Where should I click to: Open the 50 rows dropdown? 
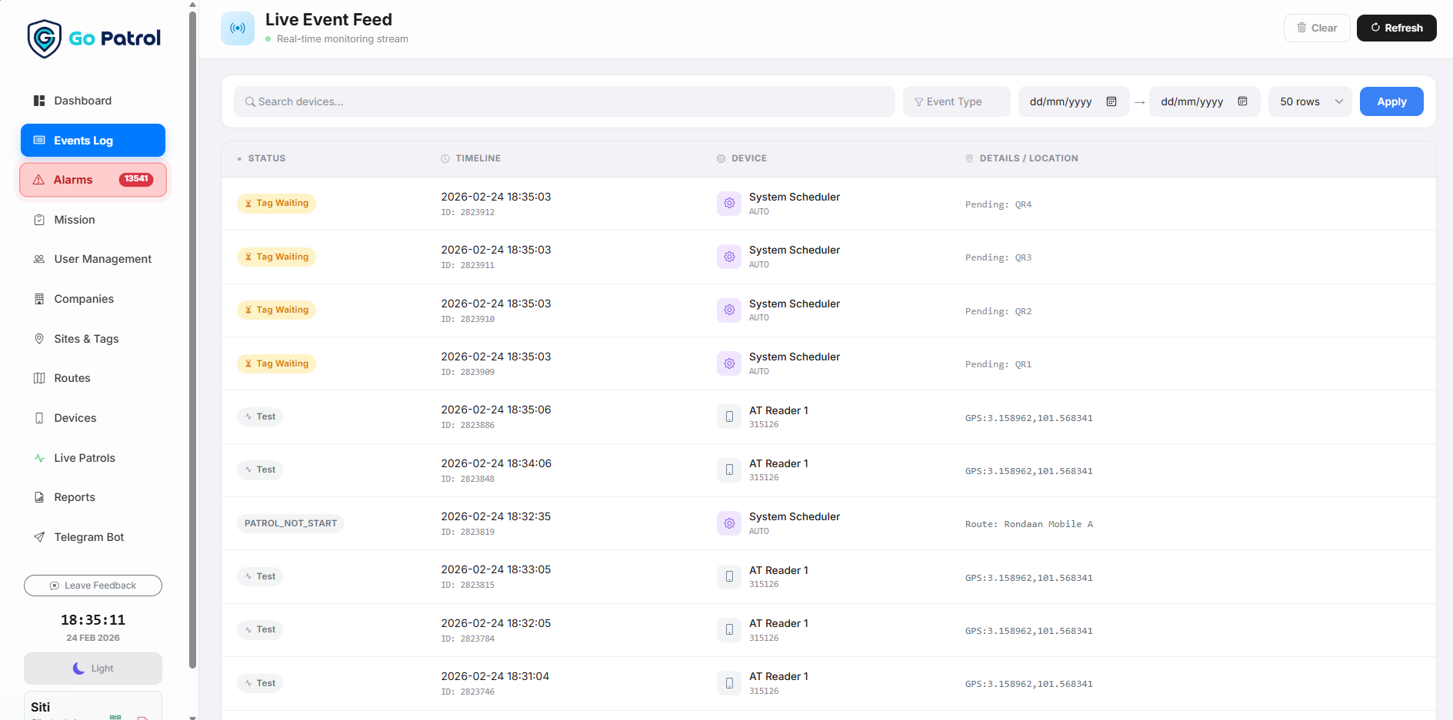pyautogui.click(x=1309, y=101)
